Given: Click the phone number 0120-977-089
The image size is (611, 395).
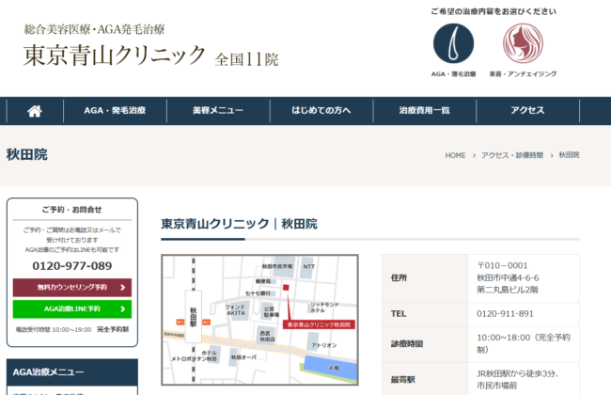Looking at the screenshot, I should [x=72, y=266].
